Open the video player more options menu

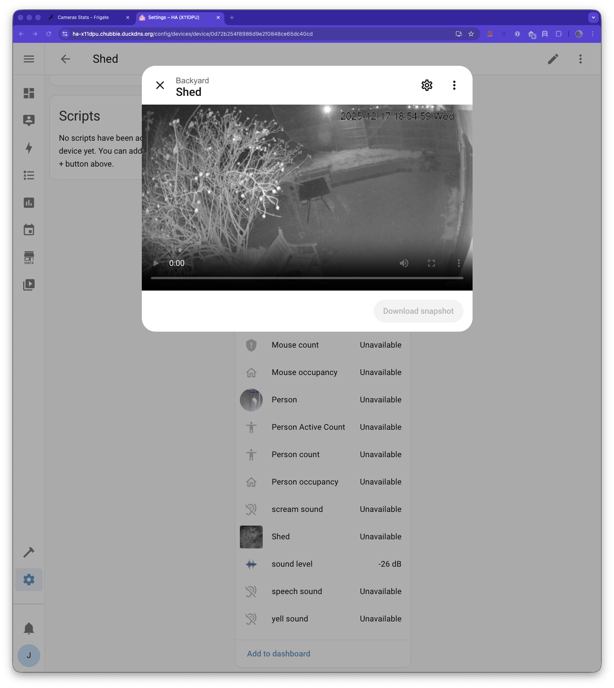pos(459,263)
